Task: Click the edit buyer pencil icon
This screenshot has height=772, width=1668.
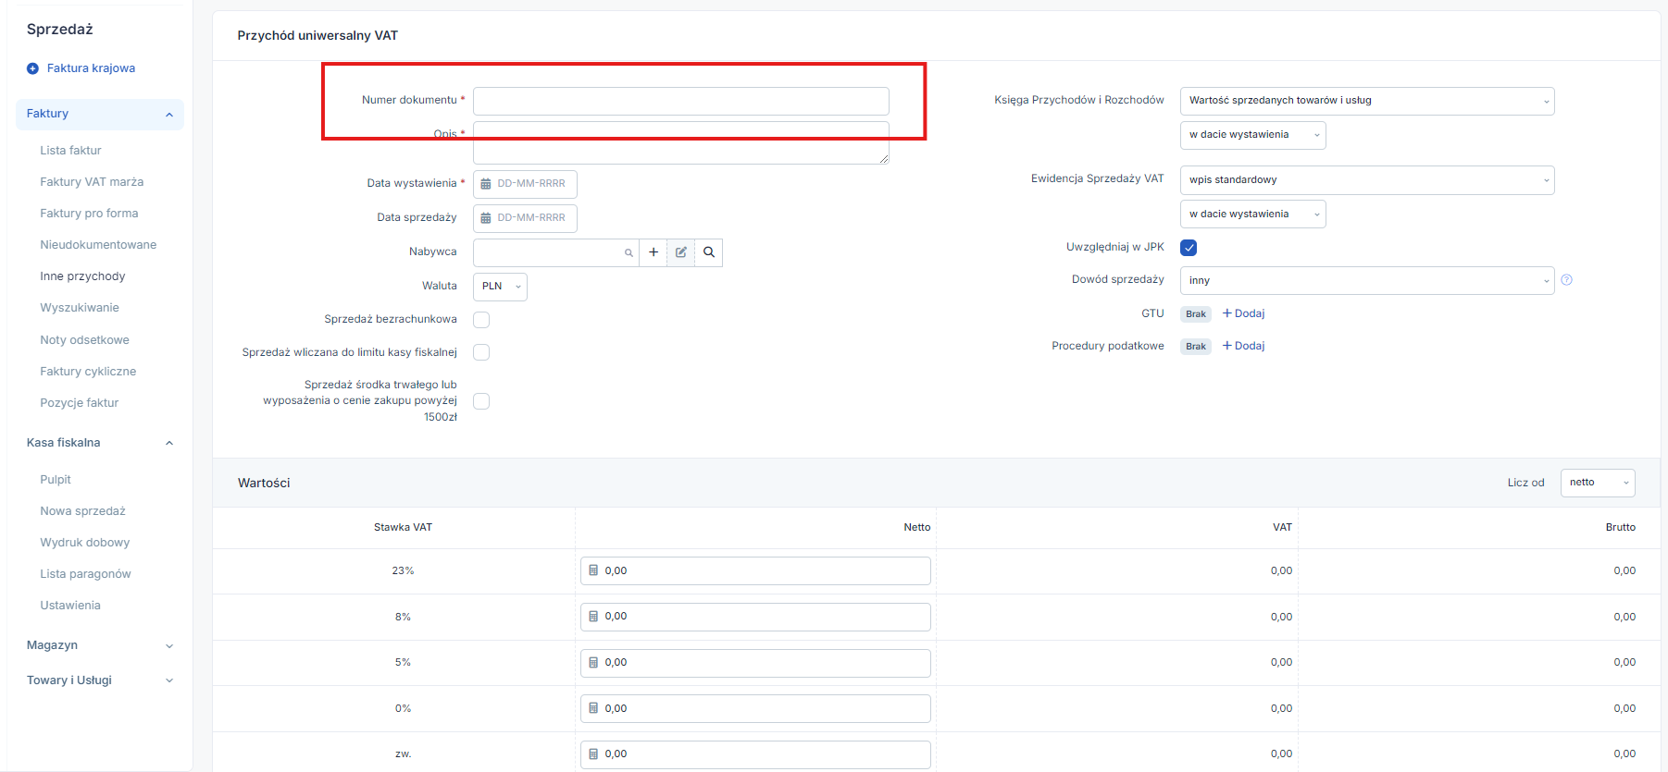Action: (x=681, y=252)
